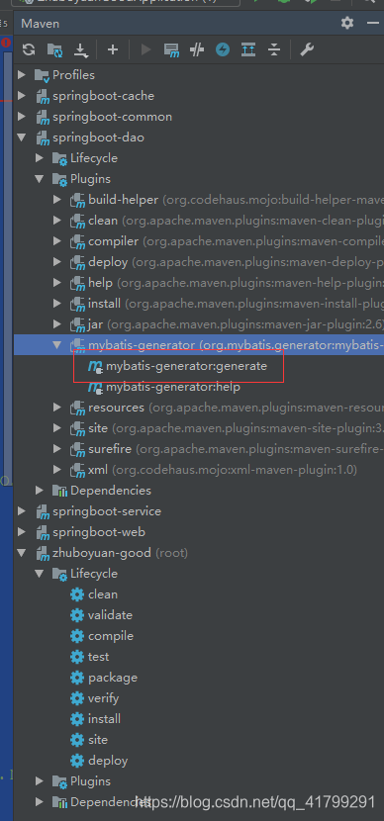
Task: Click springboot-cache module icon
Action: point(43,96)
